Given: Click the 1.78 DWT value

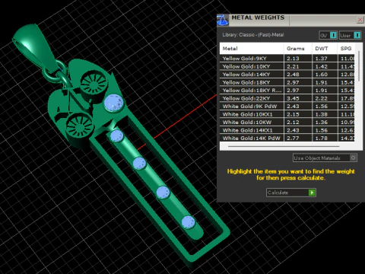Looking at the screenshot, I should click(x=322, y=139).
